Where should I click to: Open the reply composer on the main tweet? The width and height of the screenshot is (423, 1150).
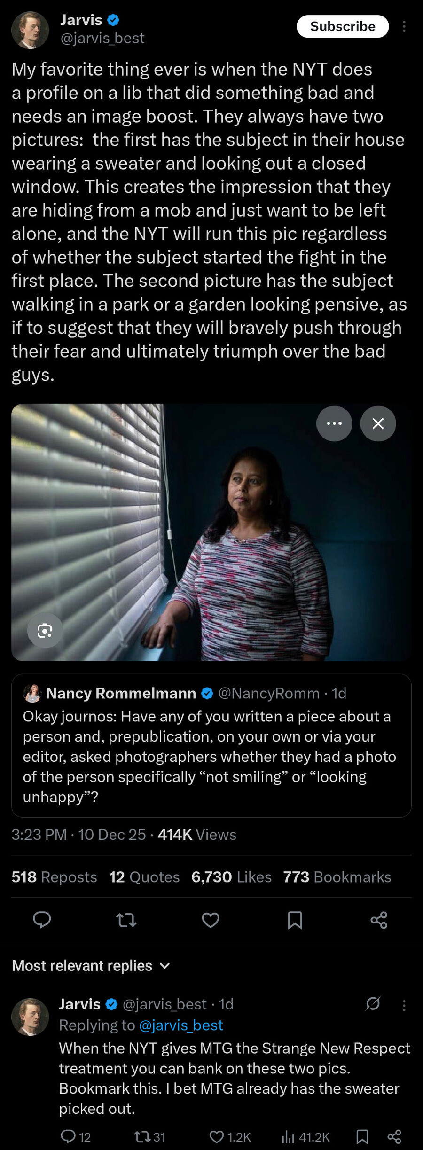pos(42,921)
